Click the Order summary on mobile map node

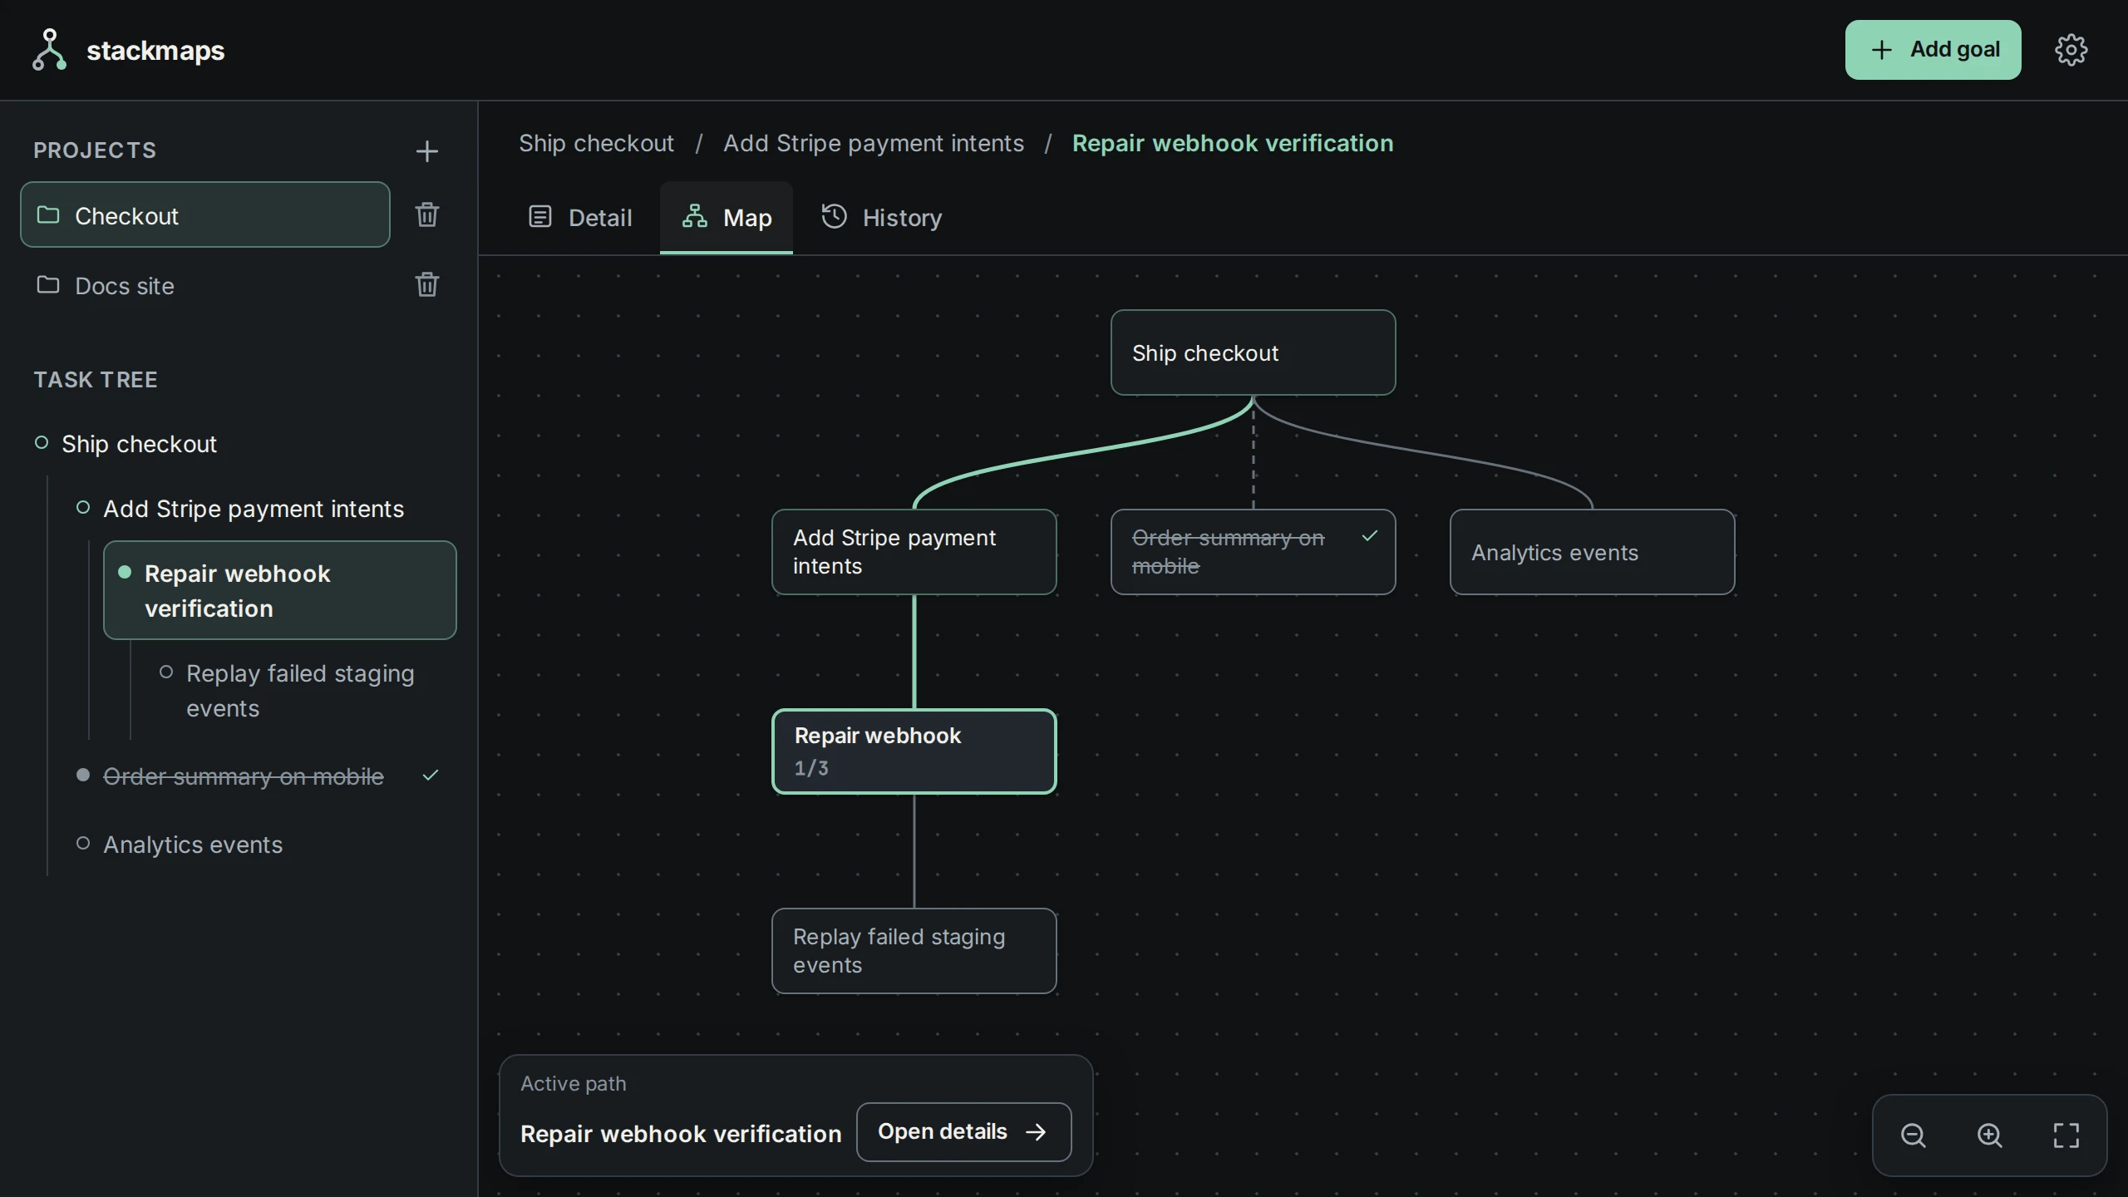1253,552
